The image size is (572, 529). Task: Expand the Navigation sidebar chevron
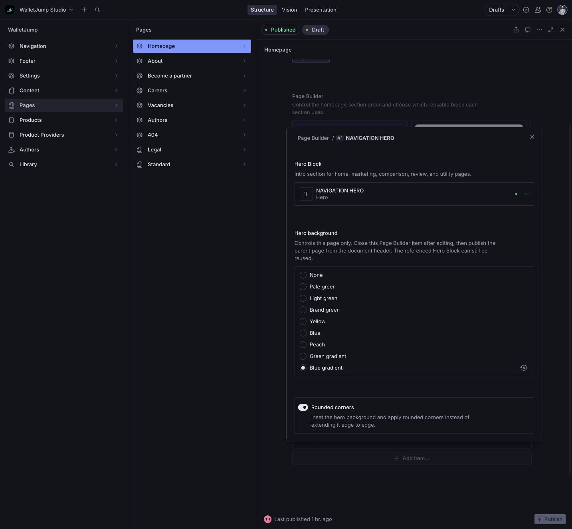[x=116, y=46]
